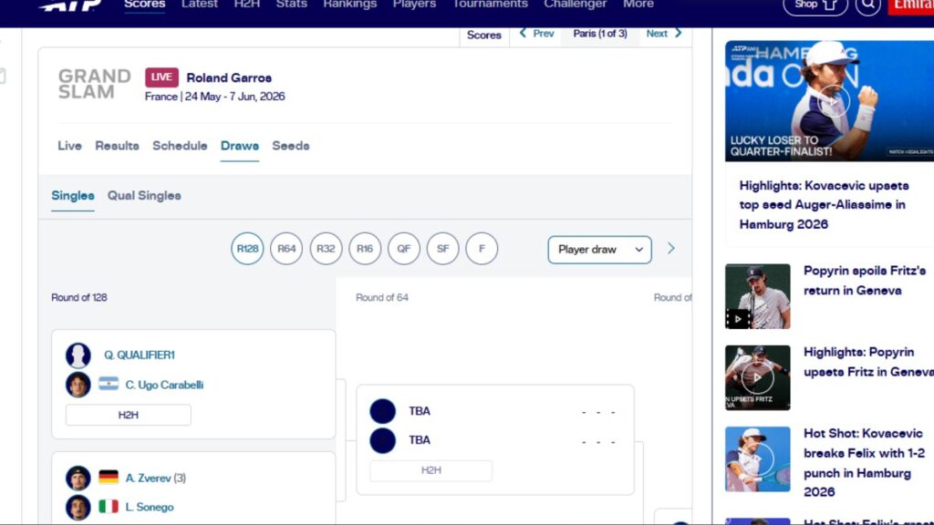Image resolution: width=934 pixels, height=525 pixels.
Task: Open Q. QUALIFIER1 player link
Action: point(140,355)
